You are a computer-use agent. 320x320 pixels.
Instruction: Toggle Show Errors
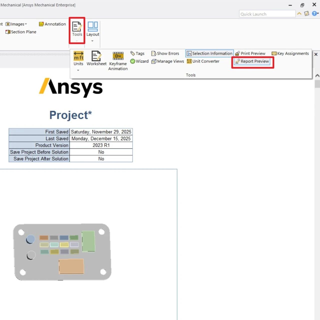(x=165, y=53)
